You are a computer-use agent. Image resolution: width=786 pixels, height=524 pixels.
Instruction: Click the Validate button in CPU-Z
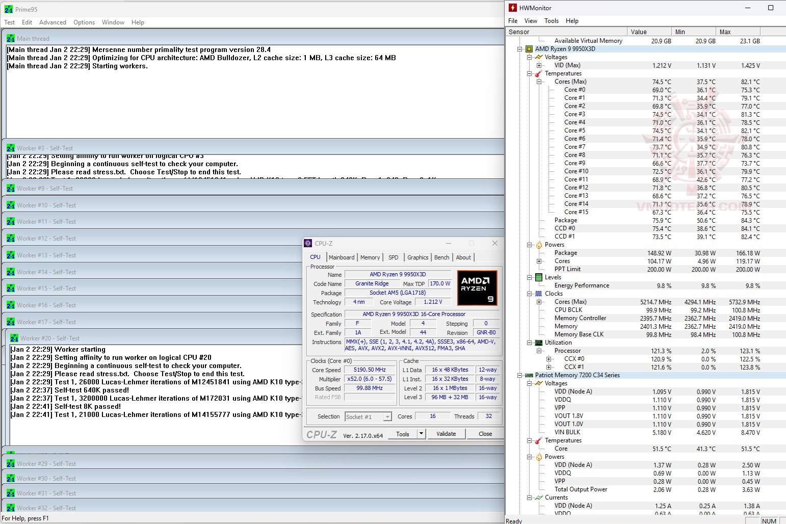pos(446,434)
